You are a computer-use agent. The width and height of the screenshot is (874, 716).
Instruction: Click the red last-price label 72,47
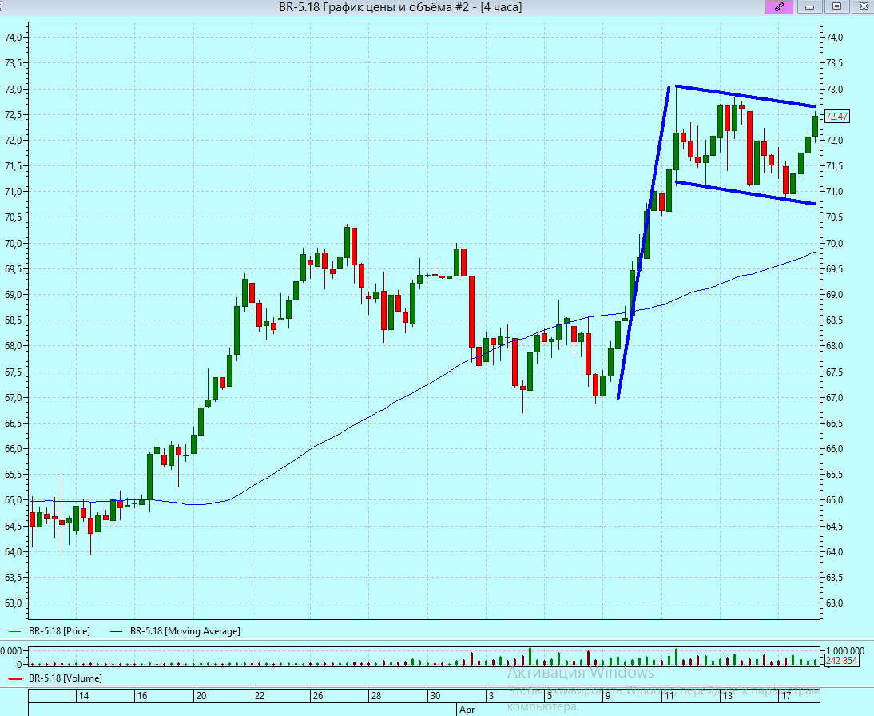pos(836,117)
